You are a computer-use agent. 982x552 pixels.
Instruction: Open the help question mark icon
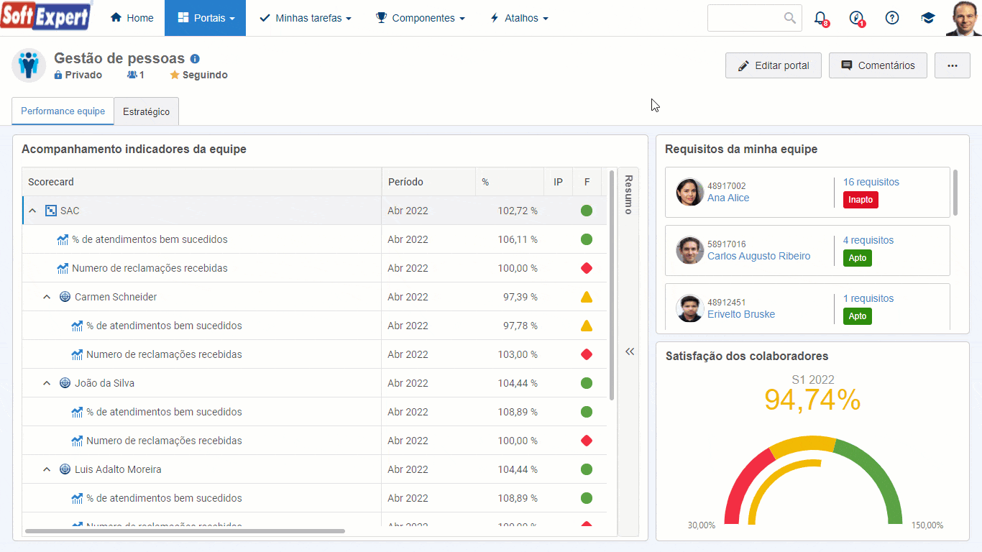pos(892,18)
